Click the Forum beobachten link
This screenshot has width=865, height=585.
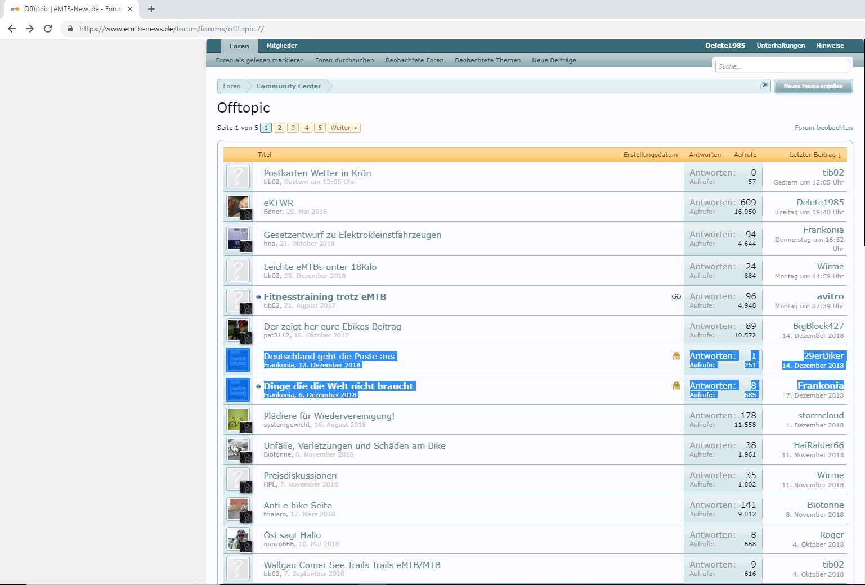point(823,128)
